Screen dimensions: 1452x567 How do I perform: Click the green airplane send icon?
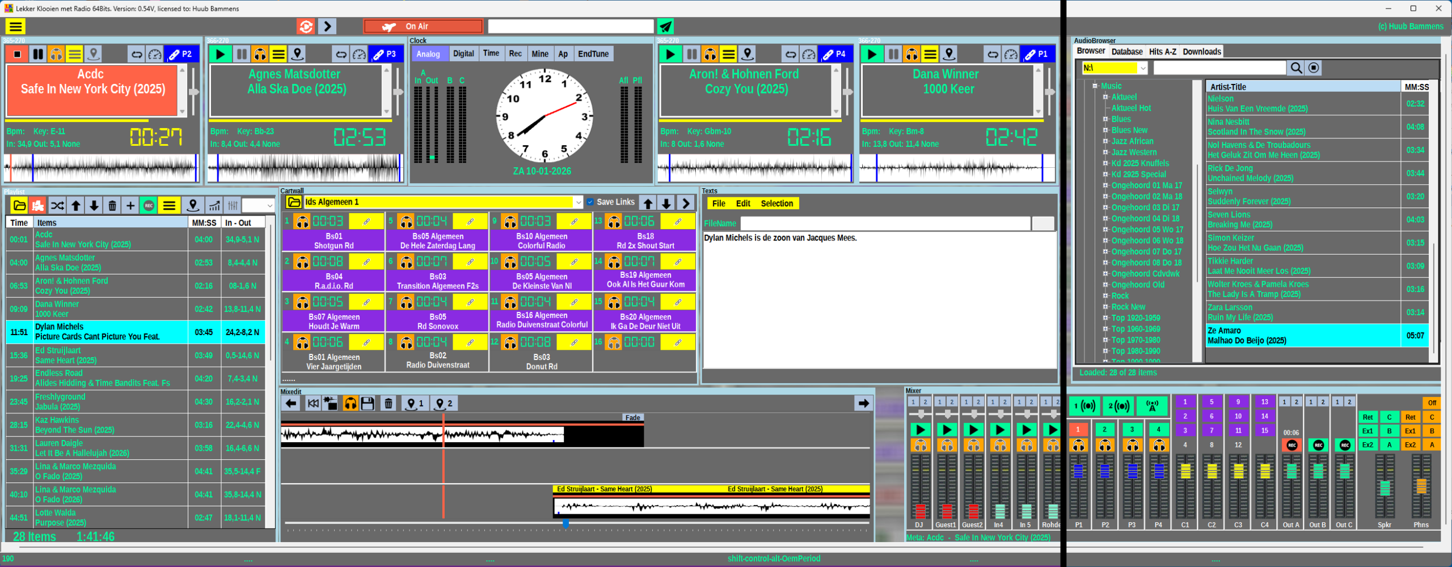[x=665, y=27]
